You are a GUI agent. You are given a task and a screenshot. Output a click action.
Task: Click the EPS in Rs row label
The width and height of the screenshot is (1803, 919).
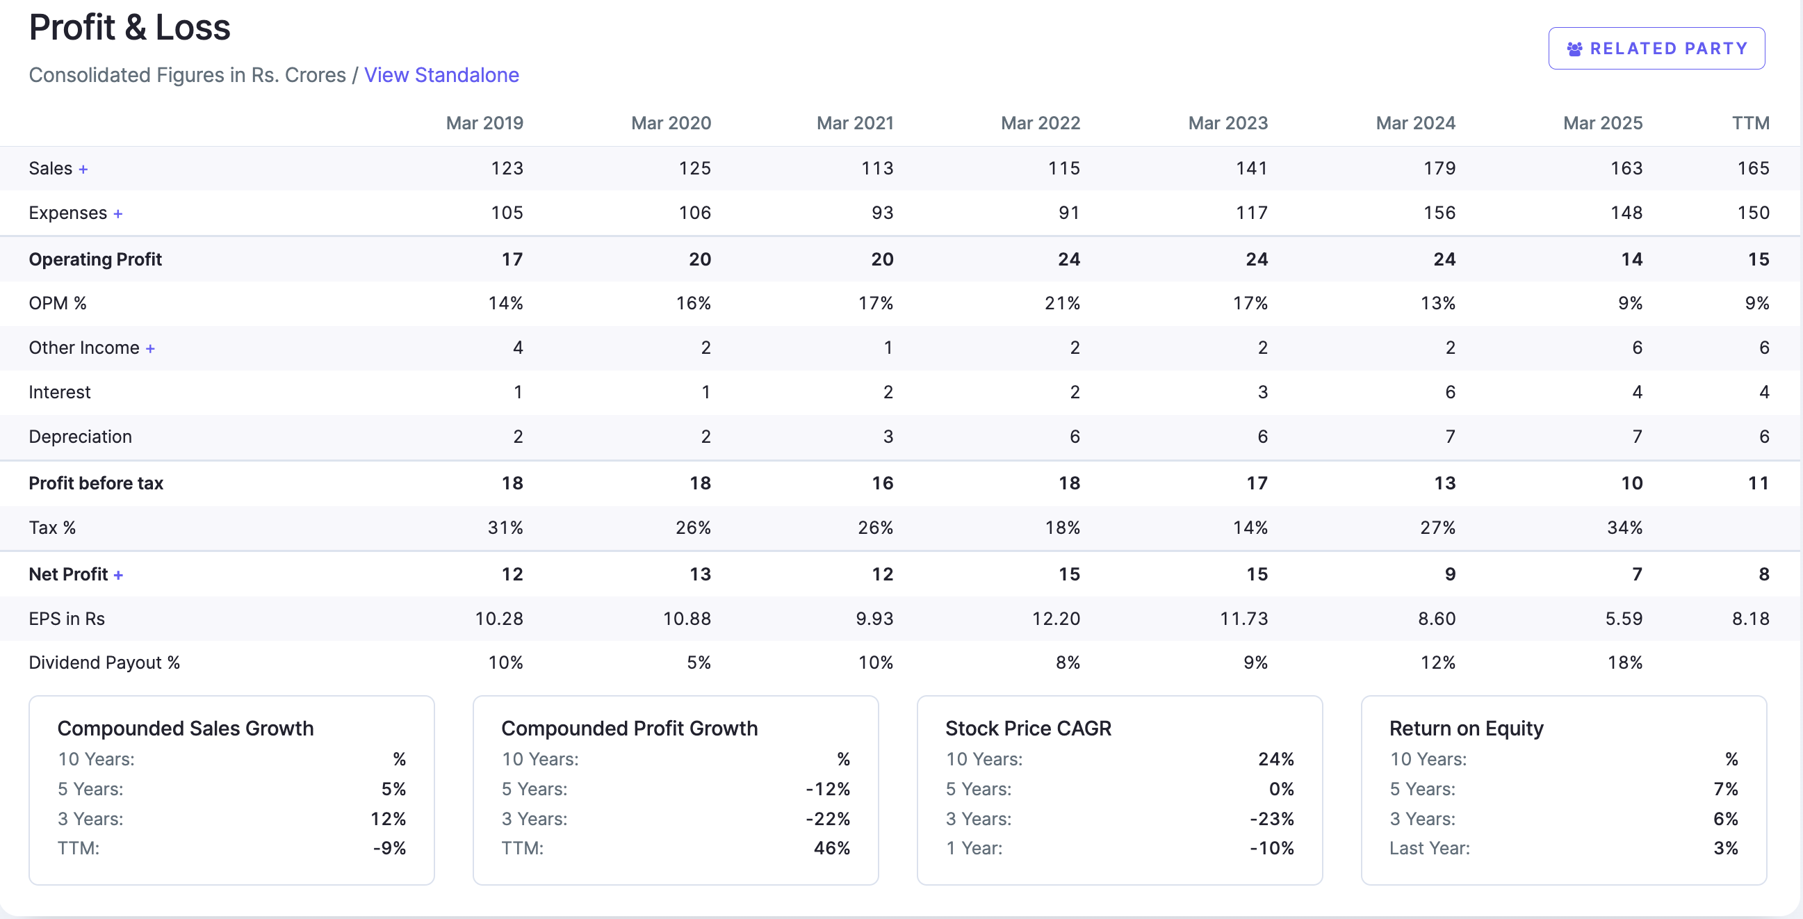(x=67, y=619)
